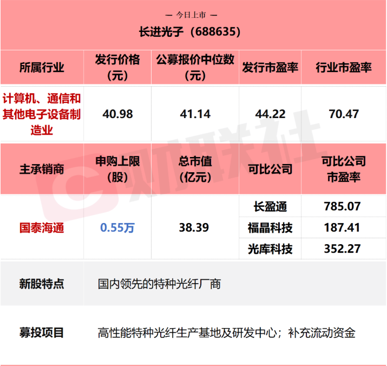Click the total market value 38.39
The height and width of the screenshot is (366, 387).
click(194, 227)
